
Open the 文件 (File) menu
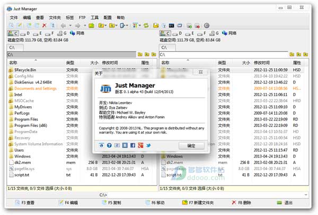coord(14,17)
